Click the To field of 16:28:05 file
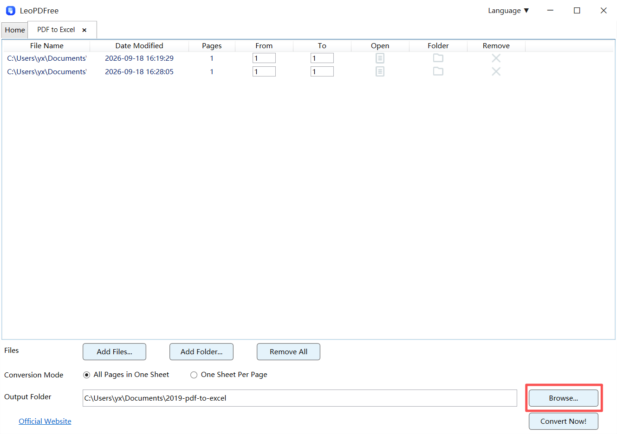Viewport: 617px width, 434px height. tap(322, 71)
